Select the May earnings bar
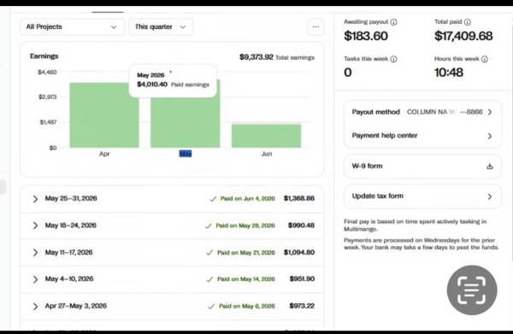This screenshot has height=334, width=513. 186,121
